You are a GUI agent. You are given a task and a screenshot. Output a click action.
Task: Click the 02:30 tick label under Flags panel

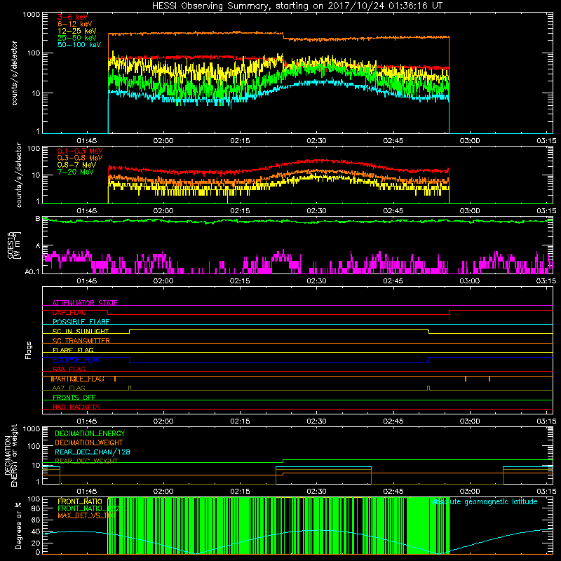click(x=316, y=421)
